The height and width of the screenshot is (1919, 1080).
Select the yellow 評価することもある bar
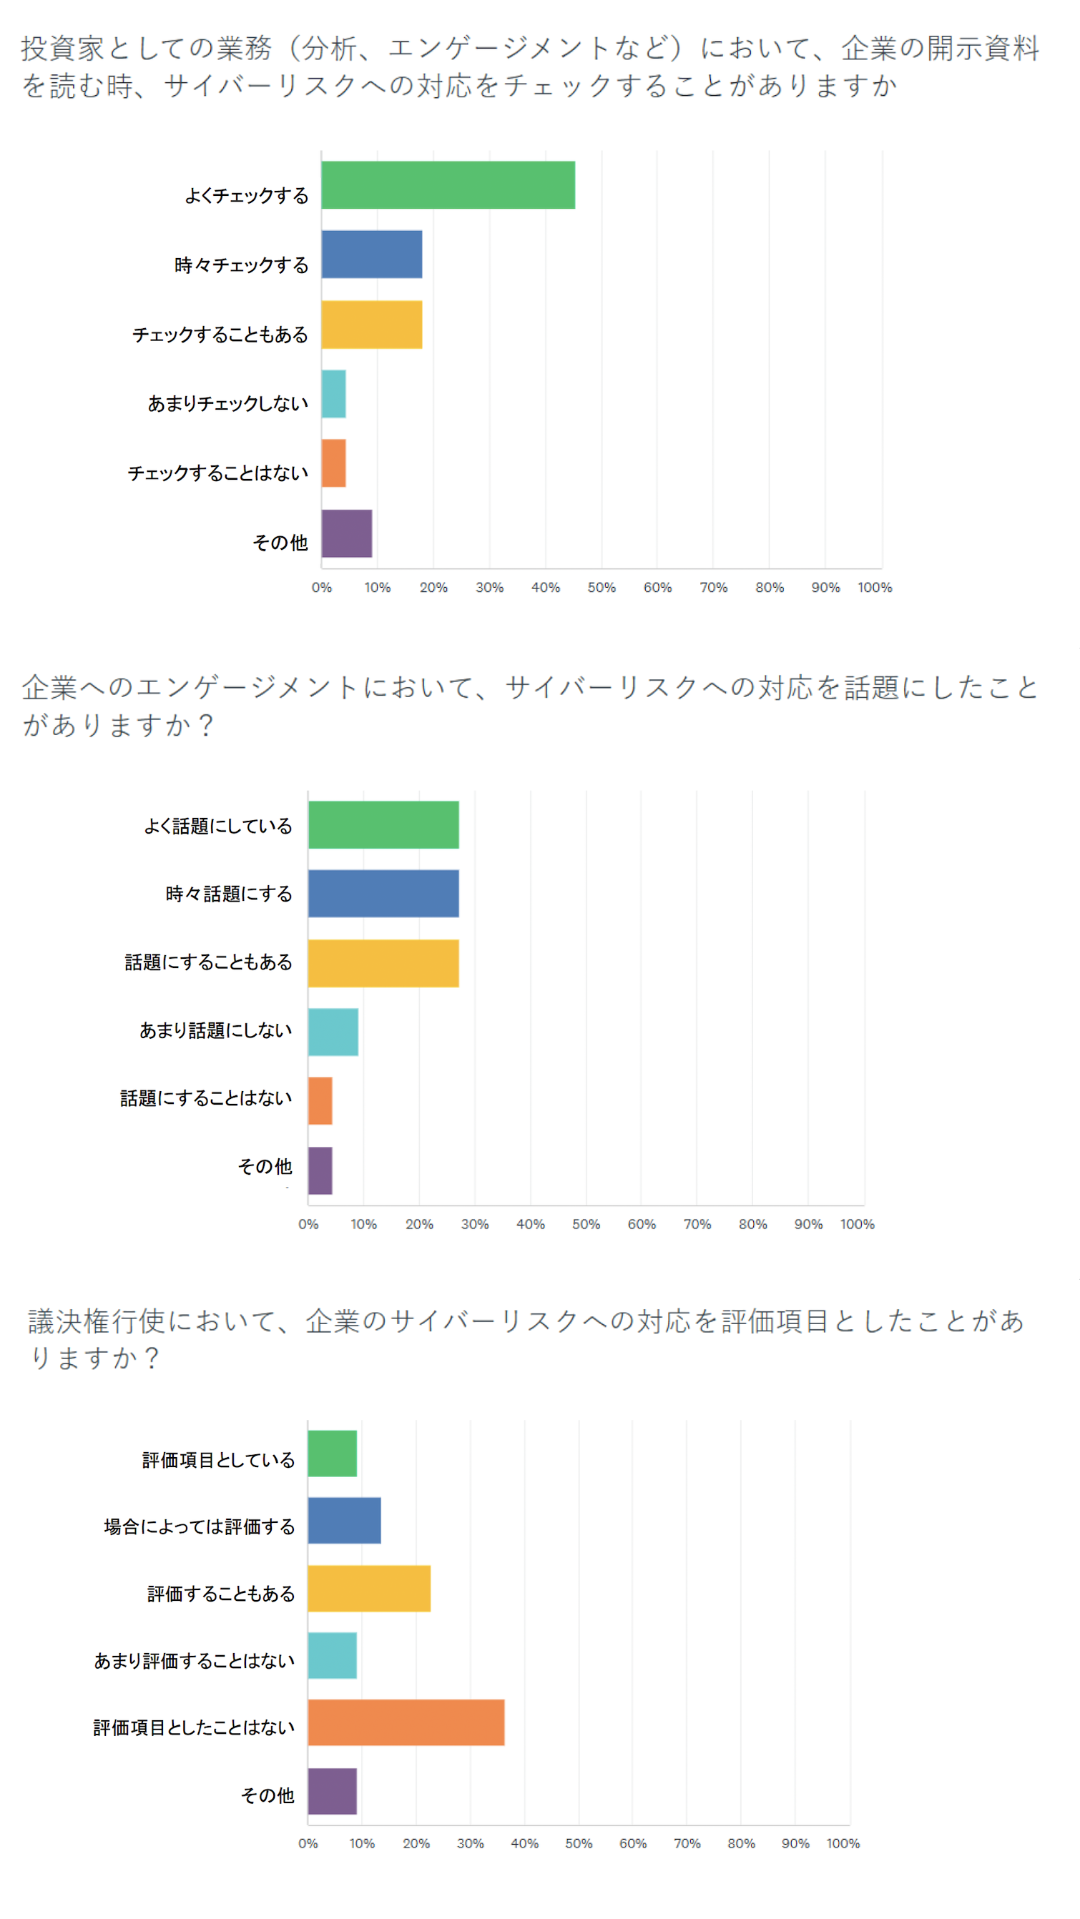coord(369,1587)
